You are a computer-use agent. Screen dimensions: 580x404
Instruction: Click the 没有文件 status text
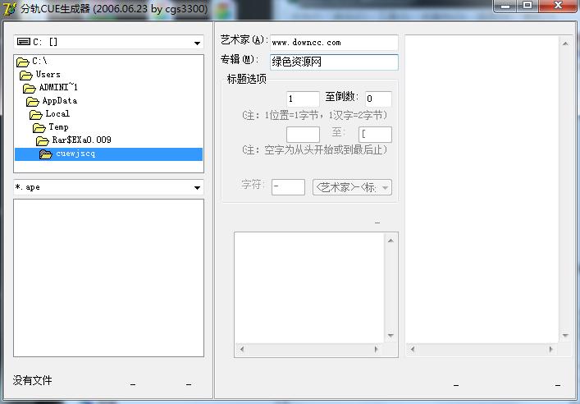33,380
